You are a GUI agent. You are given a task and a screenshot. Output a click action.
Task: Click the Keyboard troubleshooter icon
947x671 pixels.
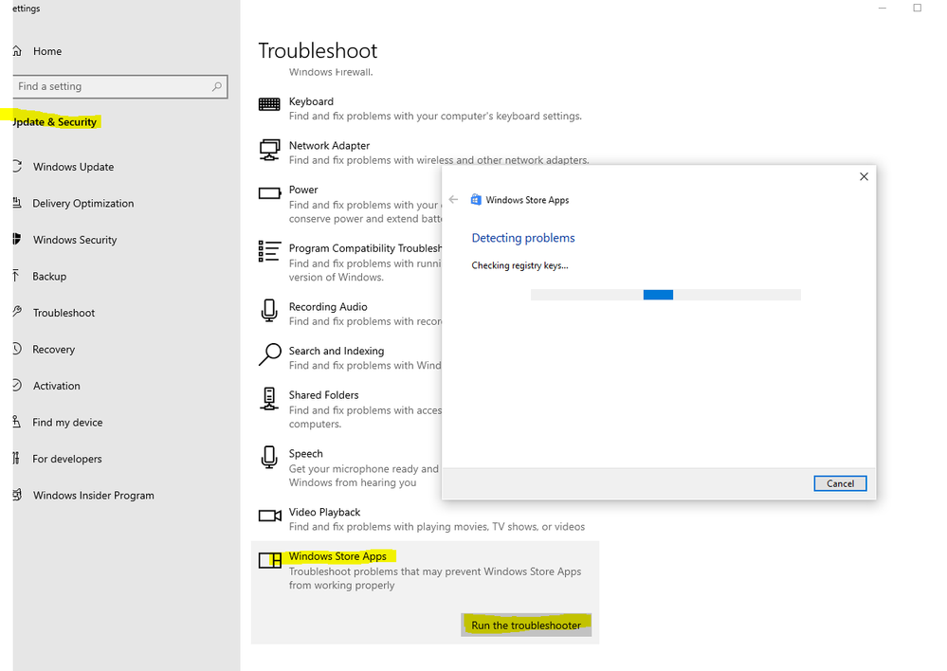pos(269,104)
